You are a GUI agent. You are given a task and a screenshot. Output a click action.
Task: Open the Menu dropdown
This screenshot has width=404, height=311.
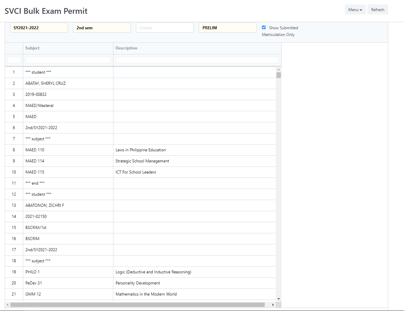[355, 10]
